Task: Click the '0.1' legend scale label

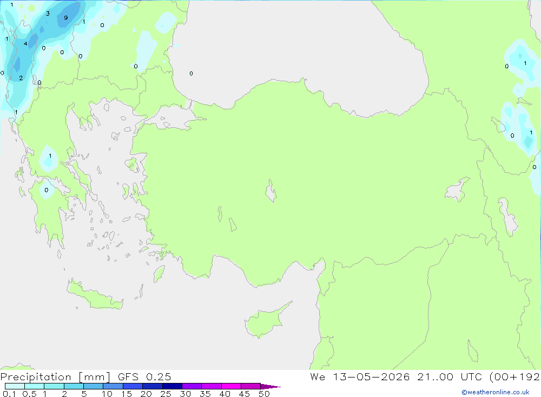Action: click(x=9, y=394)
